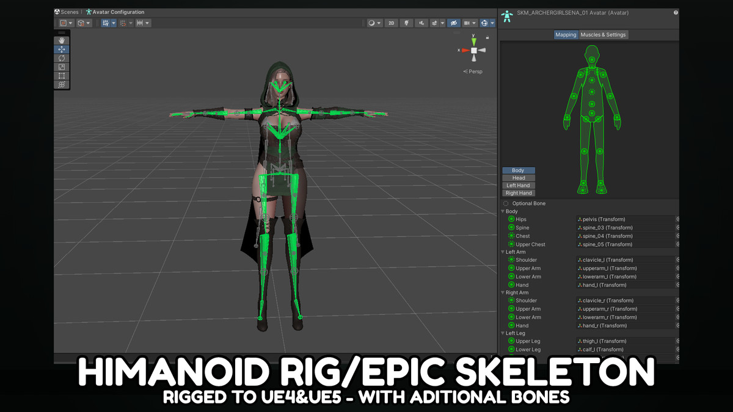Click the Hips pelvis transform field
The width and height of the screenshot is (733, 412).
point(625,219)
